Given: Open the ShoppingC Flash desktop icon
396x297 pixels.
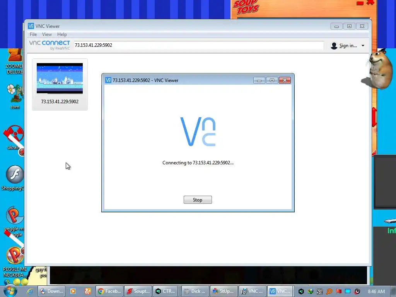Looking at the screenshot, I should [x=14, y=178].
